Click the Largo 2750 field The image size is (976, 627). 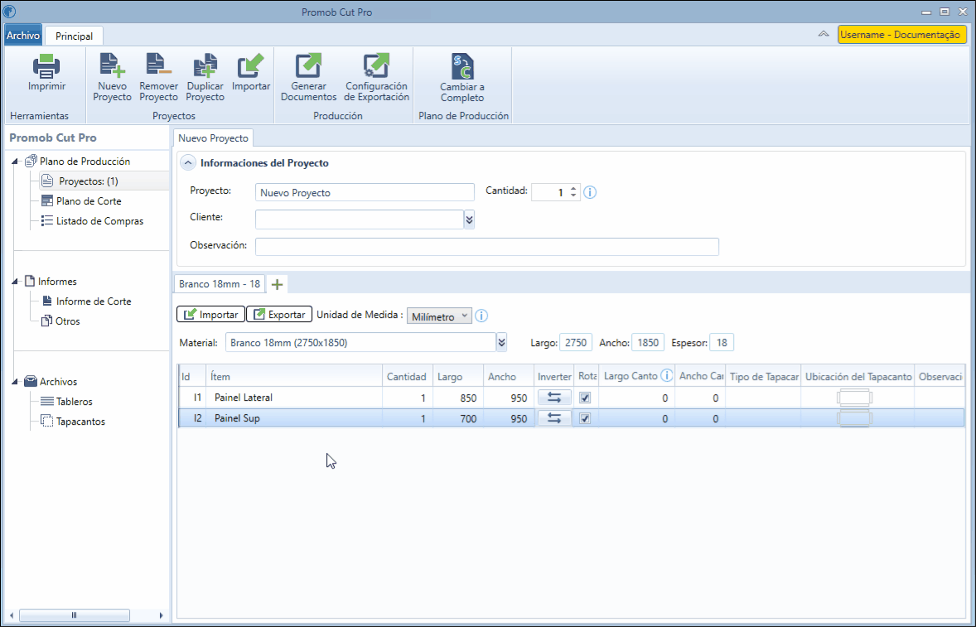point(576,342)
